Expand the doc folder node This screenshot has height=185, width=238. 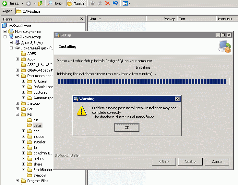click(24, 131)
